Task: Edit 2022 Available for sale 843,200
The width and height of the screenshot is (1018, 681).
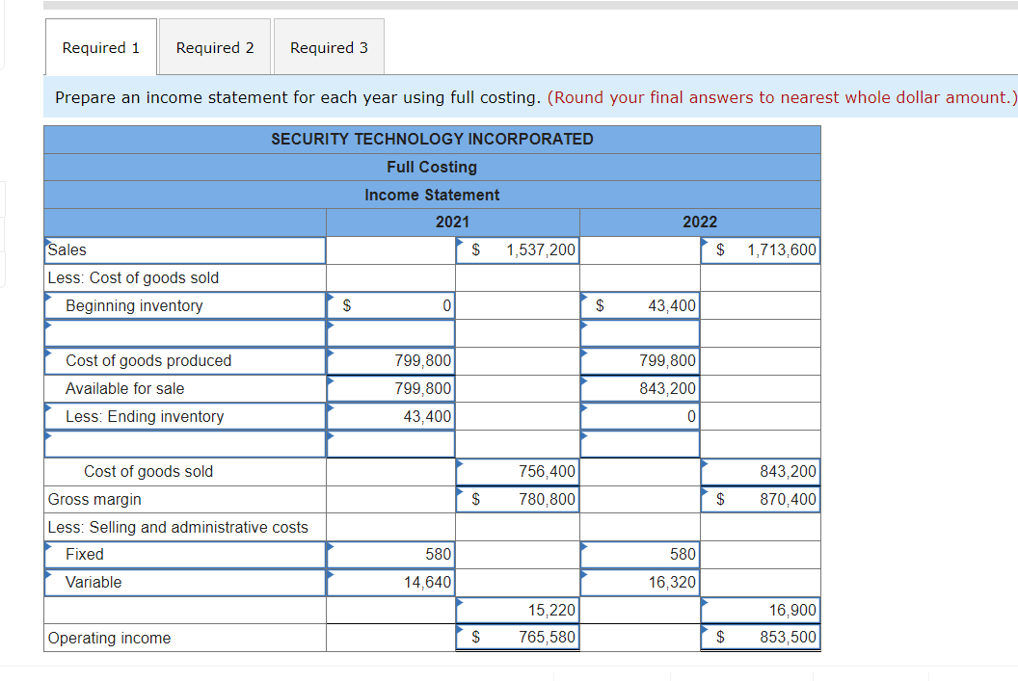Action: coord(640,388)
